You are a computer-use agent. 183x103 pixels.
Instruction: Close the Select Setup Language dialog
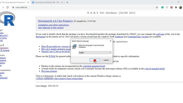[x=110, y=41]
